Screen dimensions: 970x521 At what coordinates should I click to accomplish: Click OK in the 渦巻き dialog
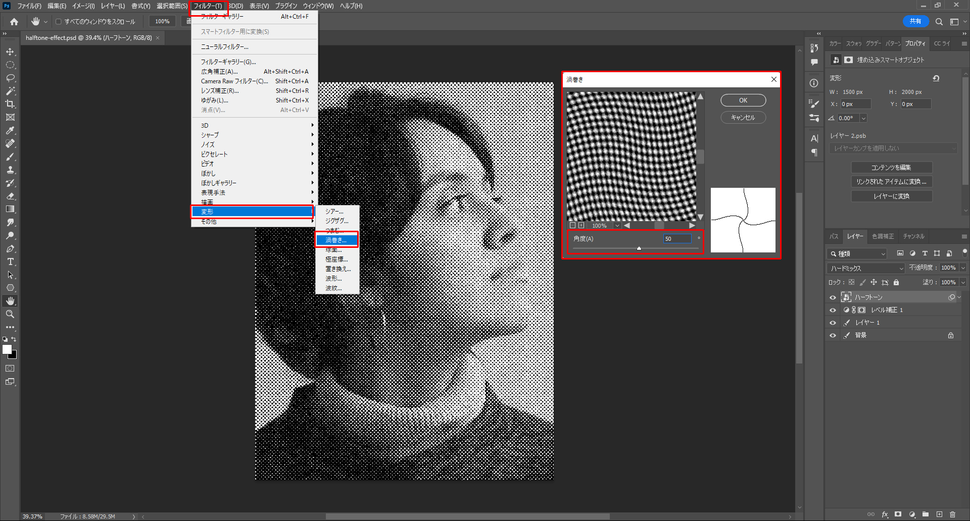point(743,100)
